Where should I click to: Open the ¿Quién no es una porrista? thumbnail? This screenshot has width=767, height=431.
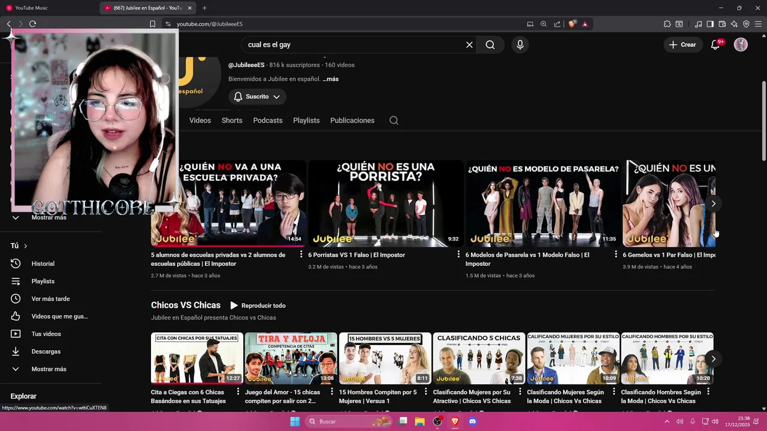pyautogui.click(x=386, y=204)
